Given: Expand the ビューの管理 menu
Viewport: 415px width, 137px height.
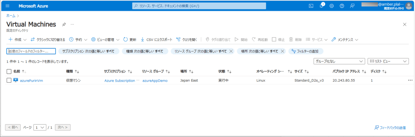Looking at the screenshot, I should click(105, 40).
